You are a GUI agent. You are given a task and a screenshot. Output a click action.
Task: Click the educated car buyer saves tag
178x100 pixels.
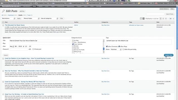click(136, 25)
